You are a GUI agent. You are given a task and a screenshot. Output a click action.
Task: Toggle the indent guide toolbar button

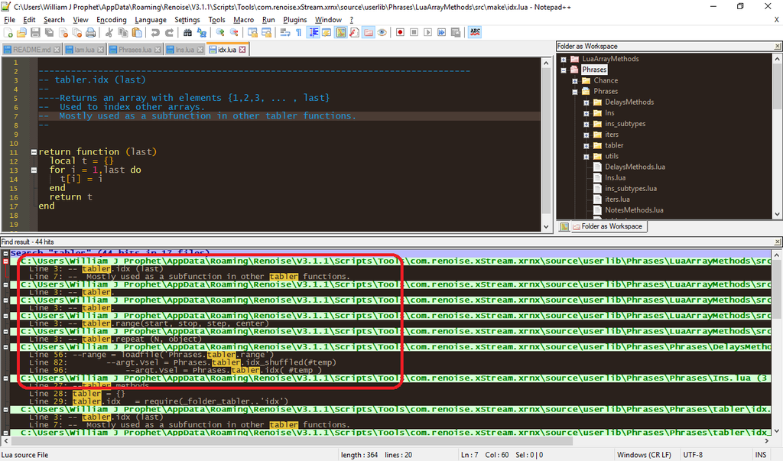314,32
